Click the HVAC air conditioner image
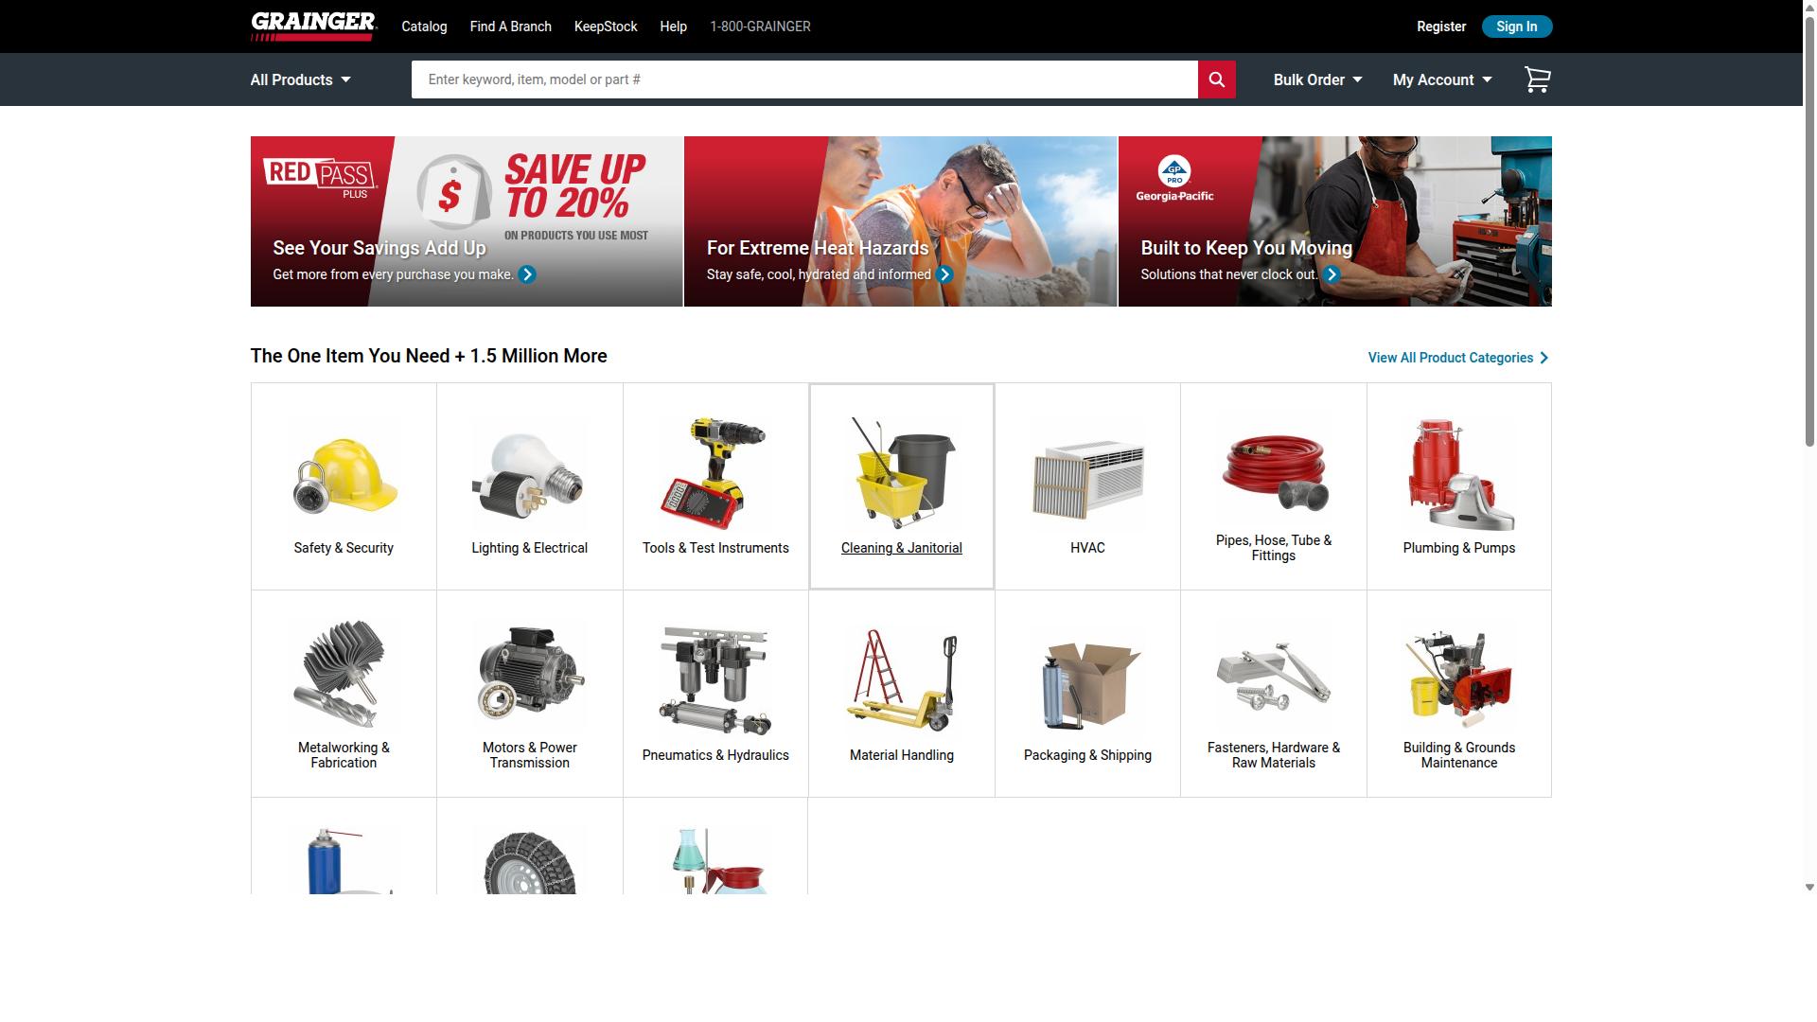 1087,478
